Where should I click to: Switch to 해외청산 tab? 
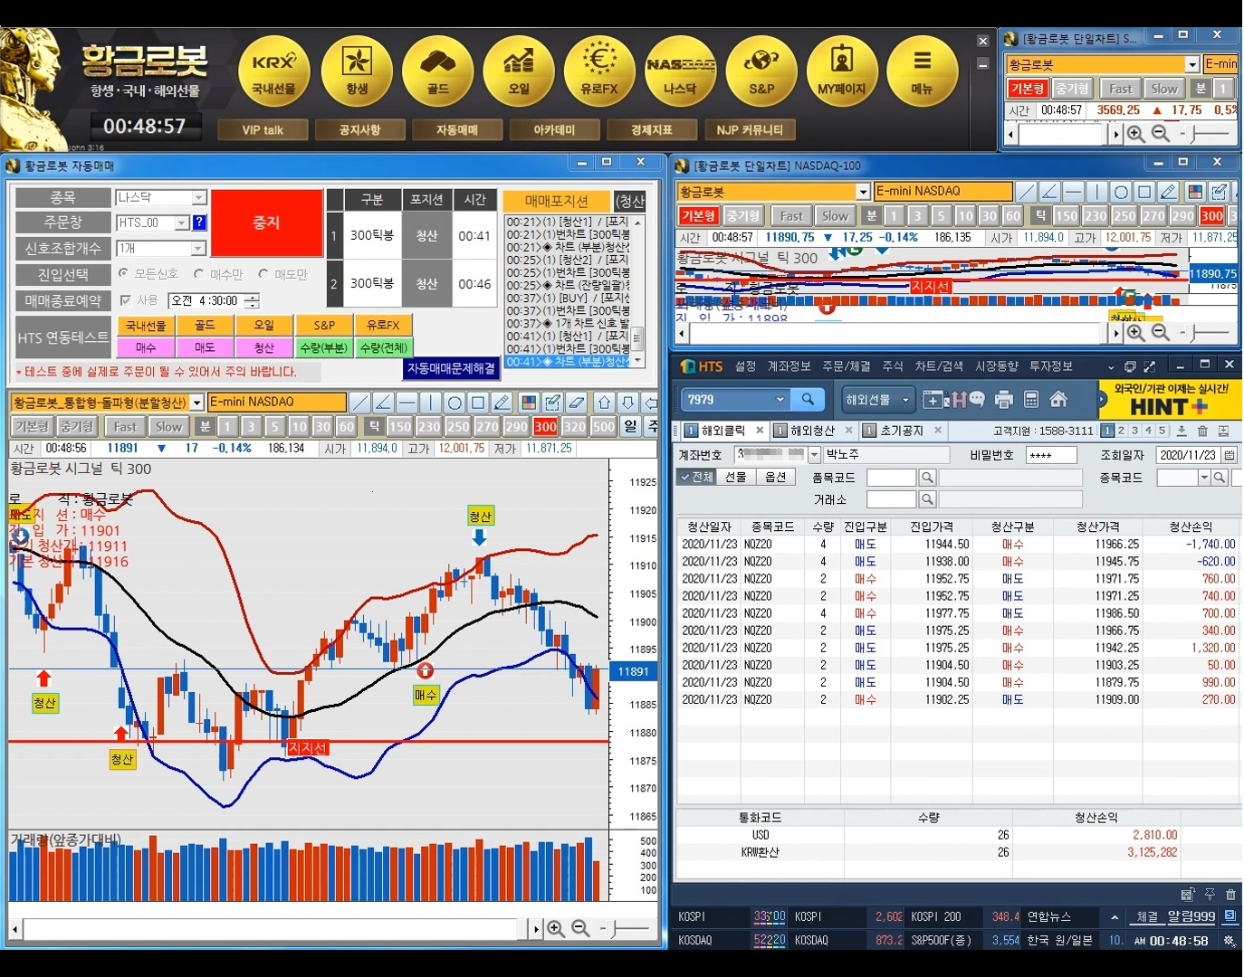812,431
